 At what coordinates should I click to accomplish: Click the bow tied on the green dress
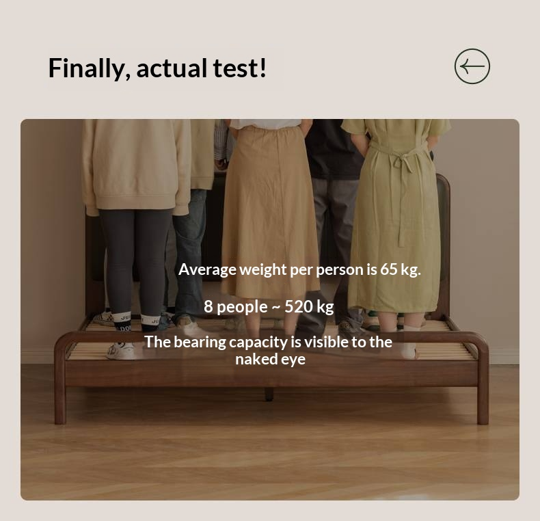(403, 163)
